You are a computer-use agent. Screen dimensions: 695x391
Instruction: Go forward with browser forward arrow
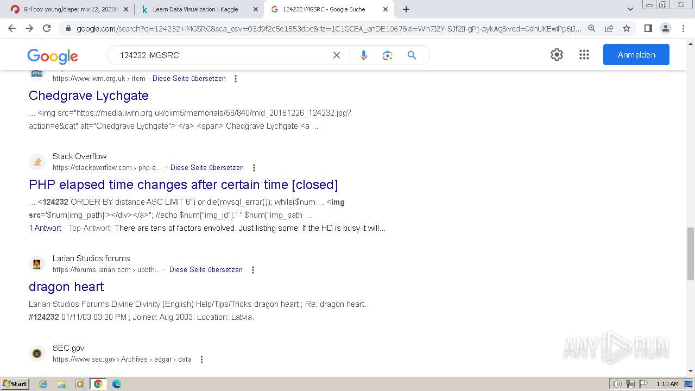pyautogui.click(x=29, y=28)
